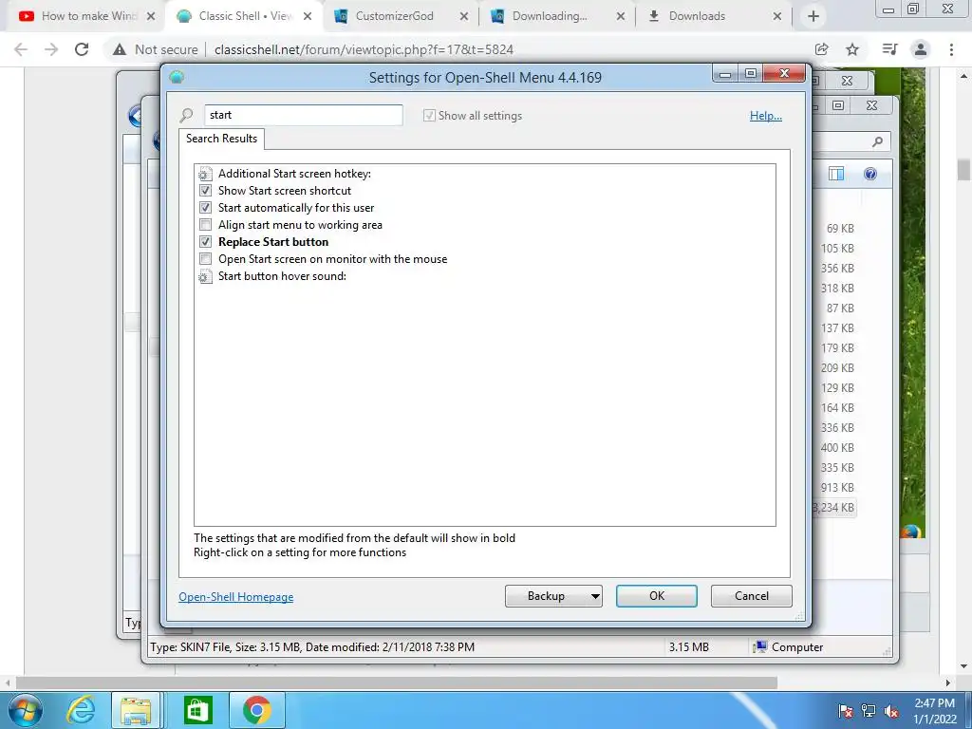Open Chrome three-dot menu
972x729 pixels.
coord(951,49)
